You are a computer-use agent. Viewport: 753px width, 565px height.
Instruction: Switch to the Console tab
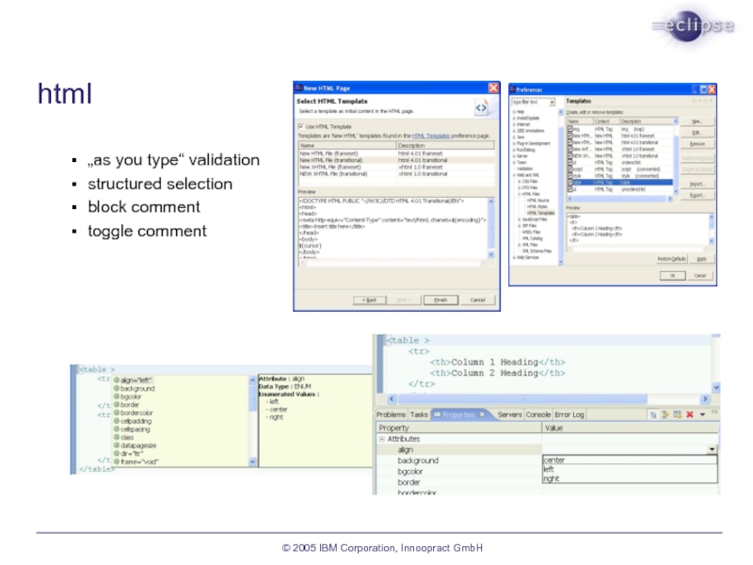pos(537,414)
